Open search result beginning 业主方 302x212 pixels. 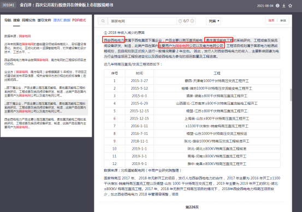(x=45, y=76)
